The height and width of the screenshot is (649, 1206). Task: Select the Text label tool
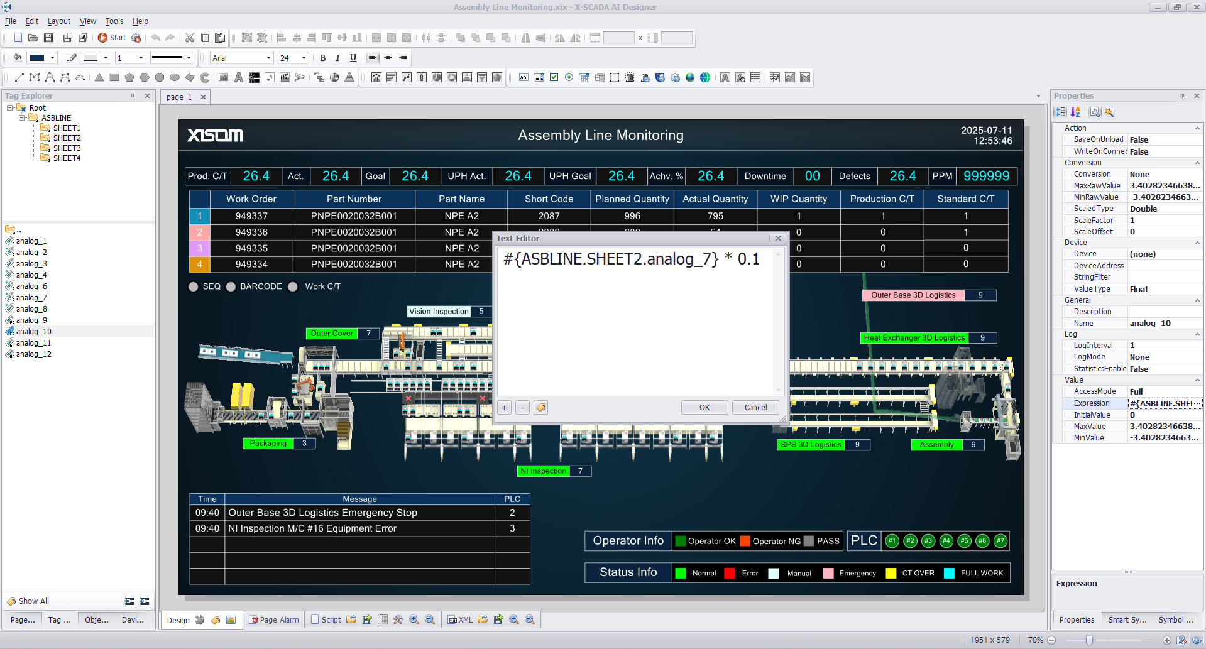[239, 77]
